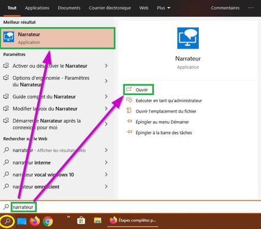Click the pin icon beside Épingler au menu Démarrer
This screenshot has width=261, height=229.
(x=129, y=121)
